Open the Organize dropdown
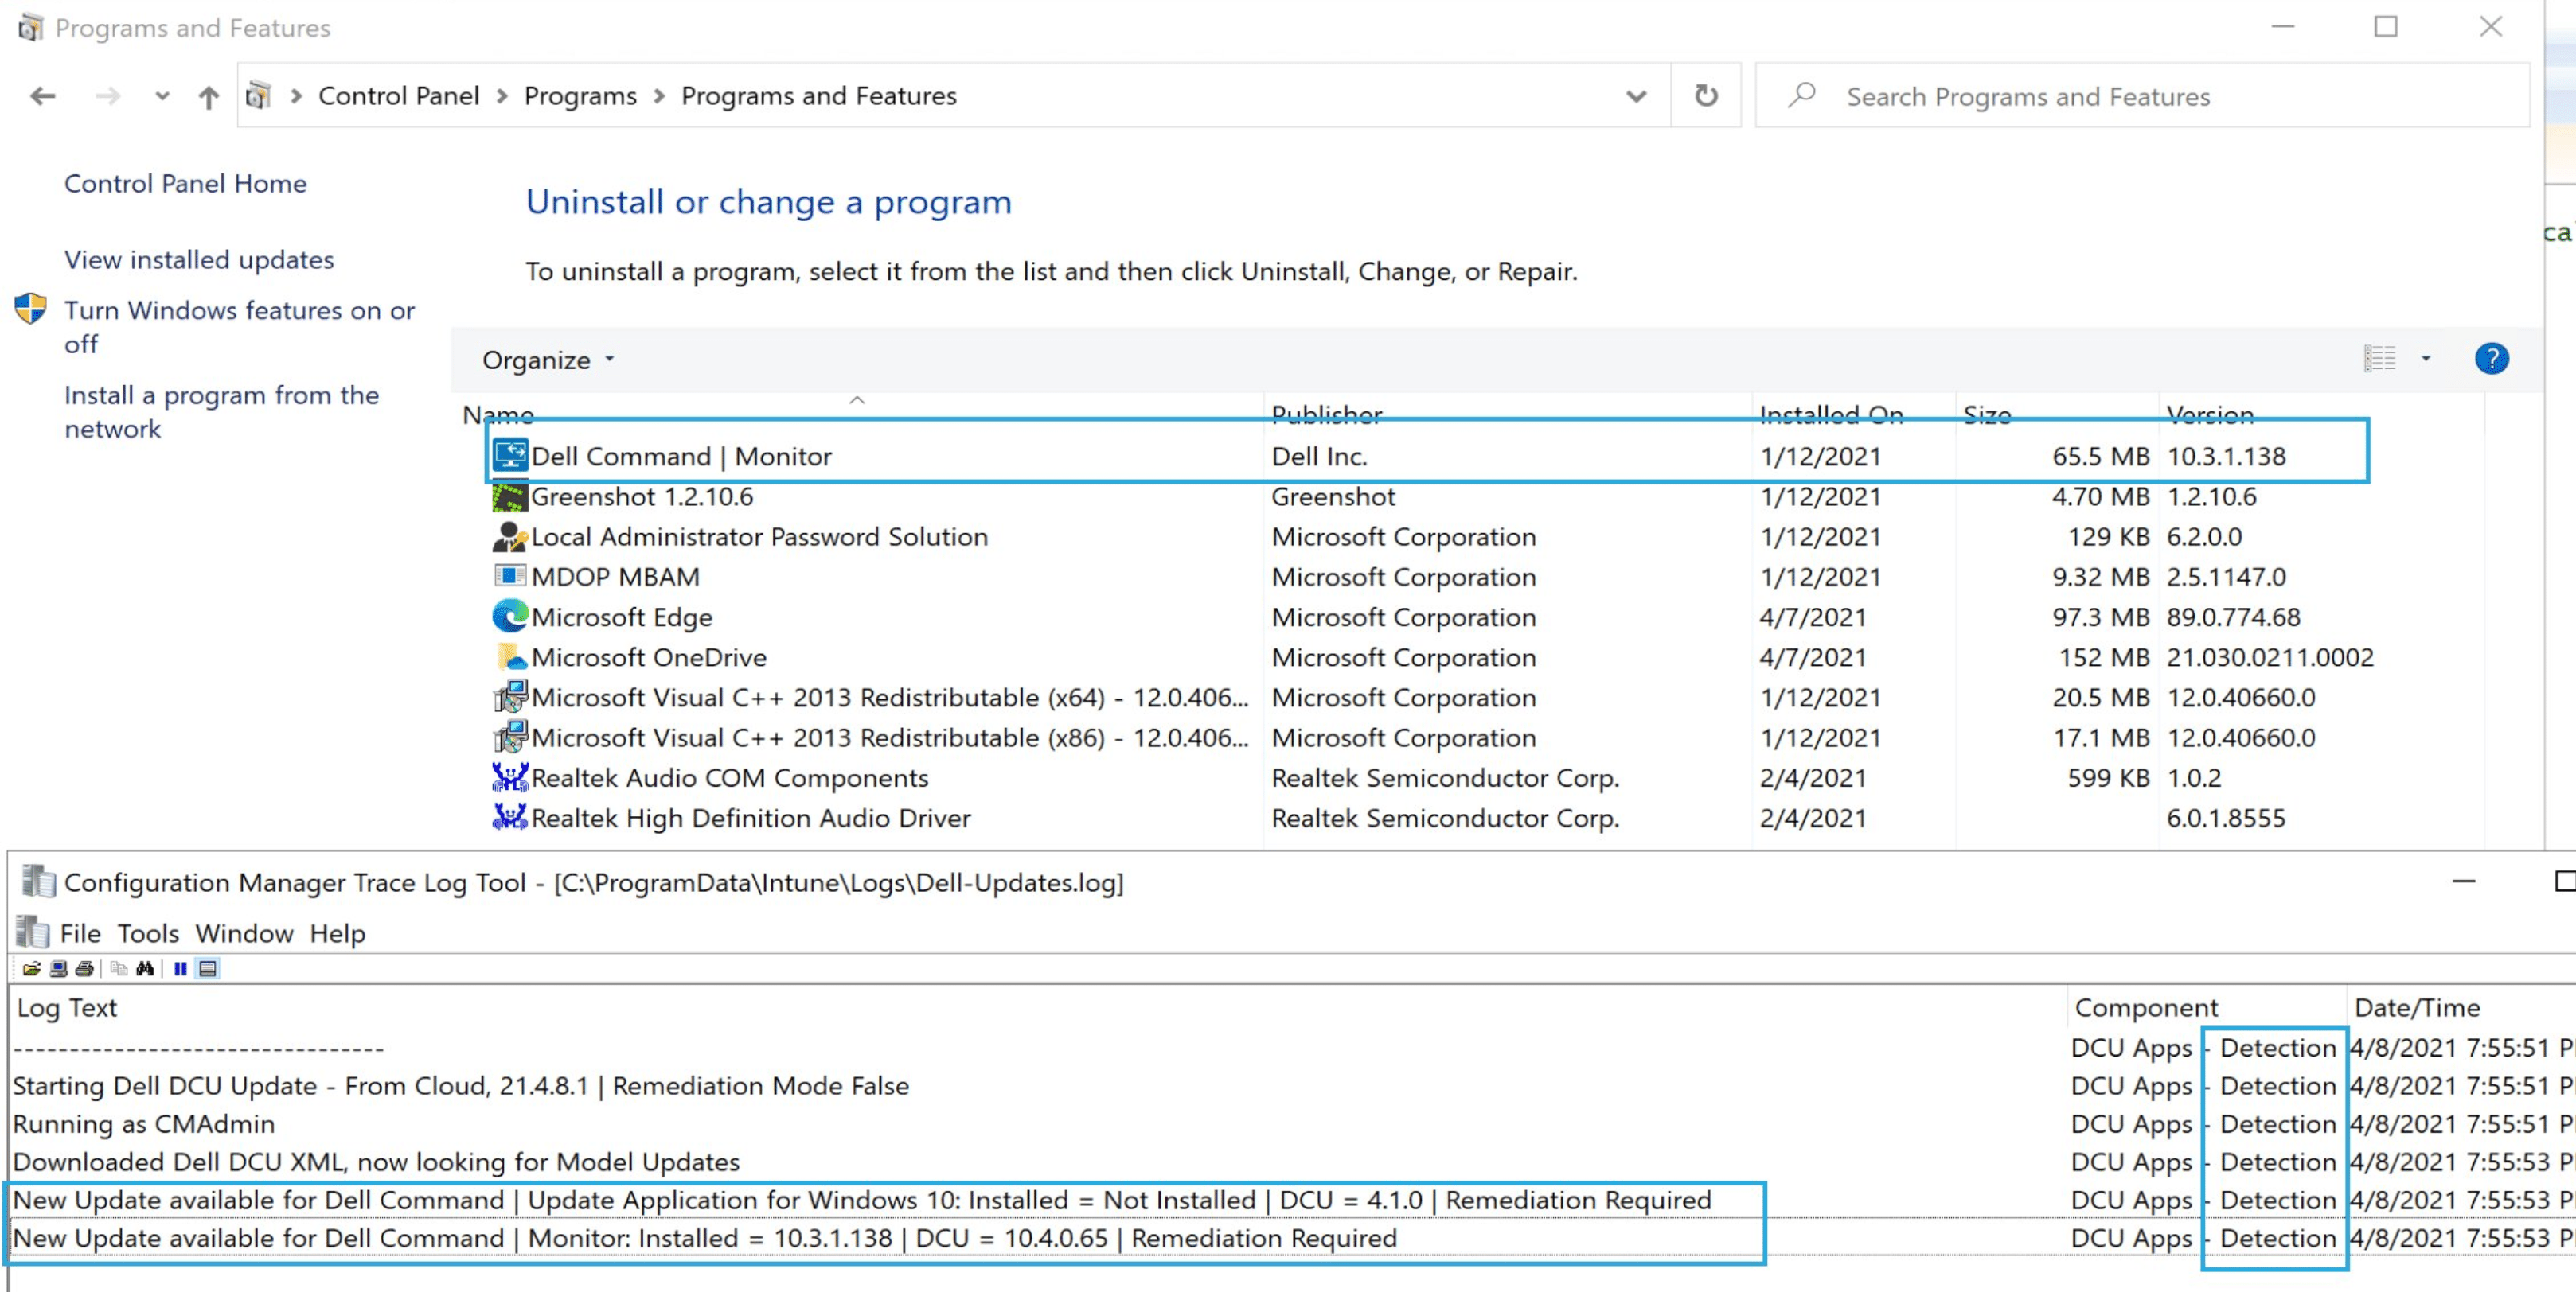This screenshot has height=1292, width=2576. (547, 360)
